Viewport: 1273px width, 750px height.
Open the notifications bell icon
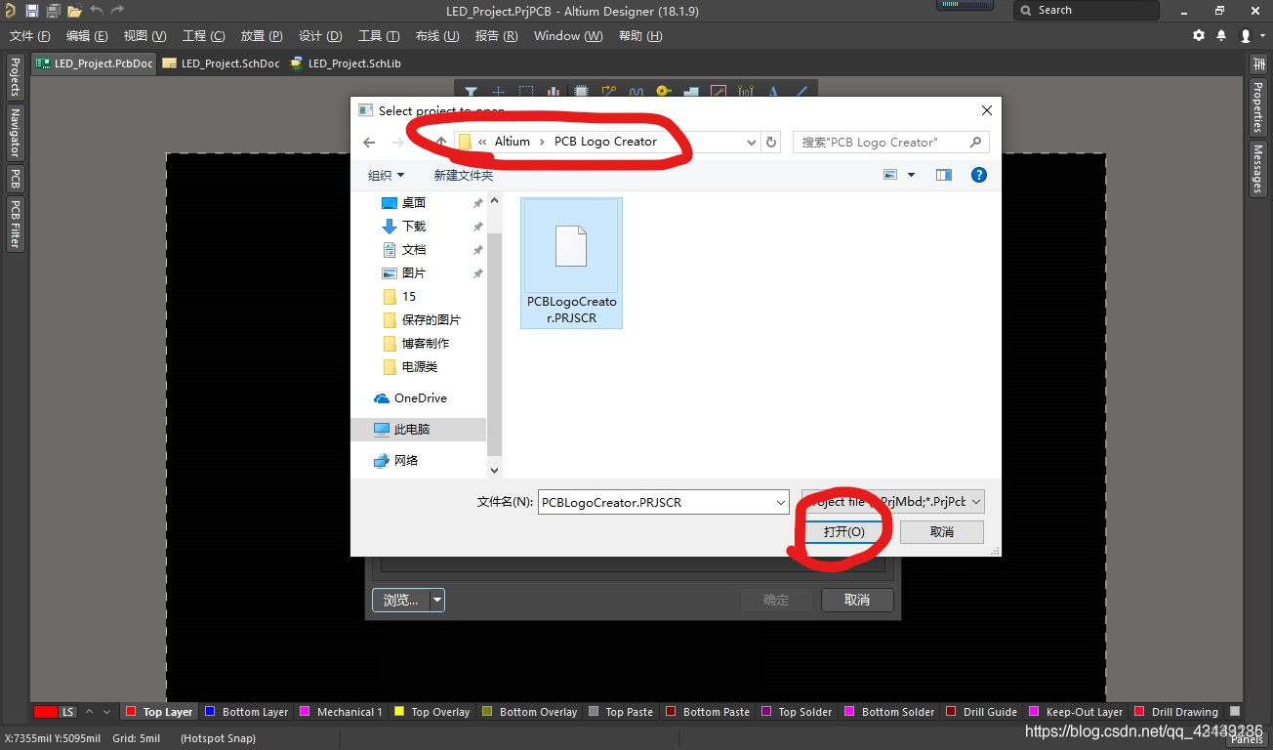coord(1221,35)
